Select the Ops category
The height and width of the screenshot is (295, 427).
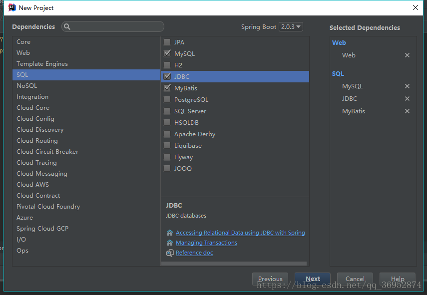[86, 251]
